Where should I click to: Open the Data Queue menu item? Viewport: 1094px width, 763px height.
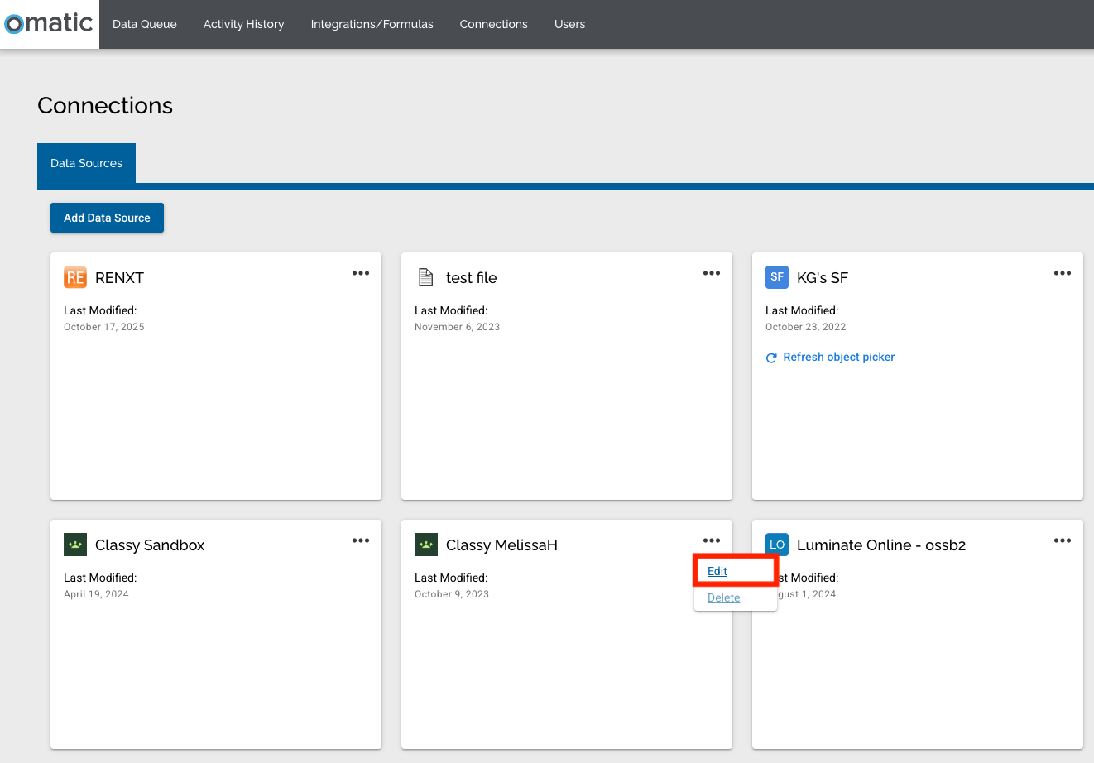click(x=145, y=24)
